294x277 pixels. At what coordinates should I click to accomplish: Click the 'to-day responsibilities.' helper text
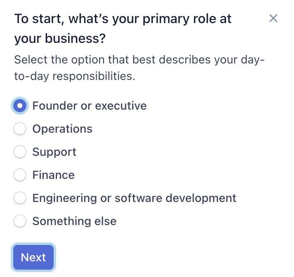coord(74,76)
